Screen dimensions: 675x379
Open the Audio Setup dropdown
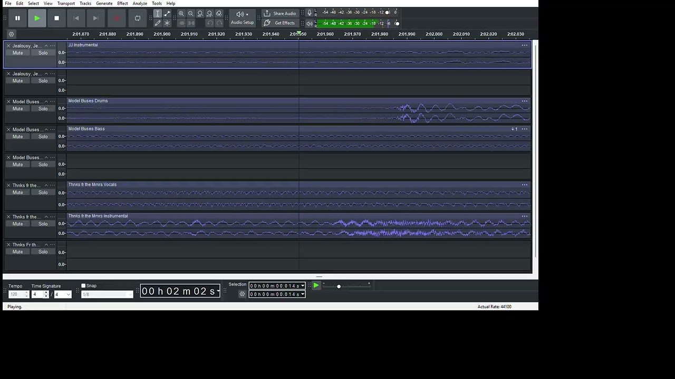click(x=242, y=18)
